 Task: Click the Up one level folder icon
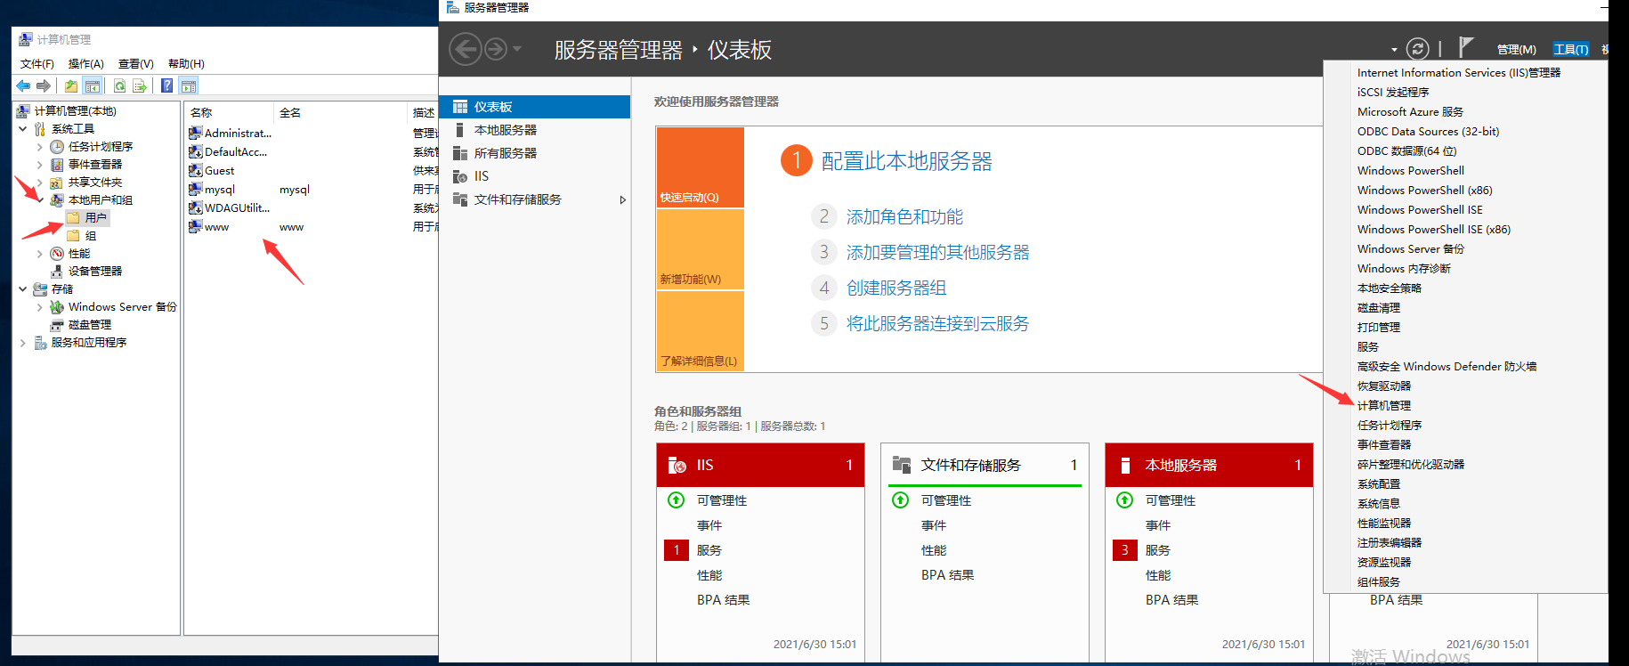click(x=71, y=86)
